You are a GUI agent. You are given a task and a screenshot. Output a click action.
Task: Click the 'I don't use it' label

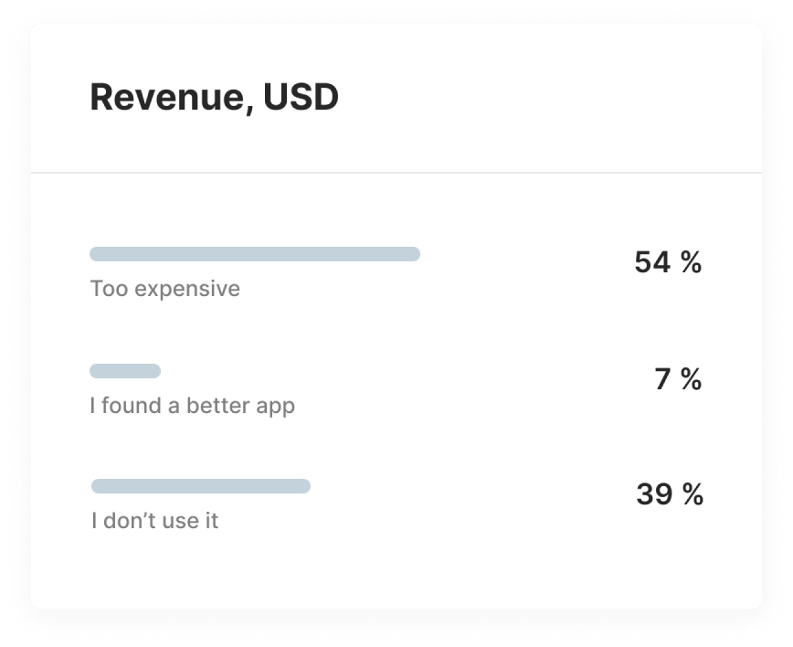[x=154, y=521]
